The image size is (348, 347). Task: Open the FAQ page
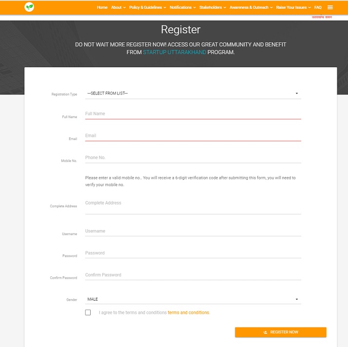pyautogui.click(x=318, y=7)
